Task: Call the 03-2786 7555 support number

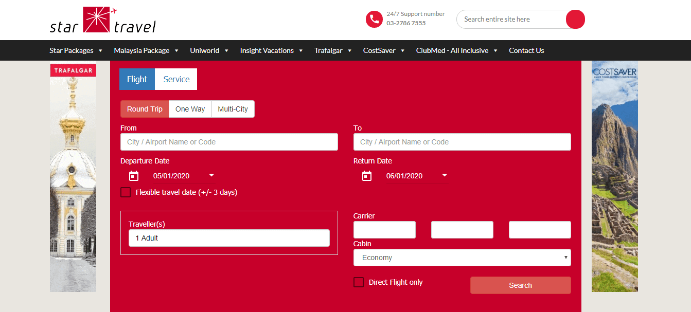Action: [x=406, y=23]
